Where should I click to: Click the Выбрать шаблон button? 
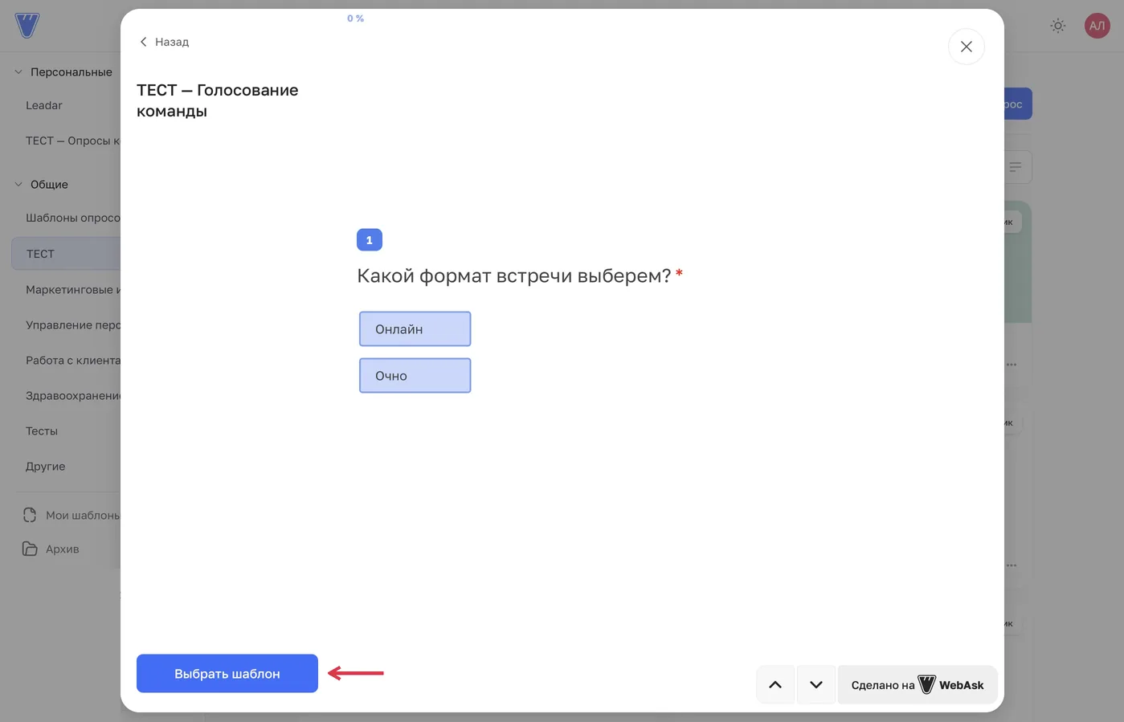pos(227,673)
